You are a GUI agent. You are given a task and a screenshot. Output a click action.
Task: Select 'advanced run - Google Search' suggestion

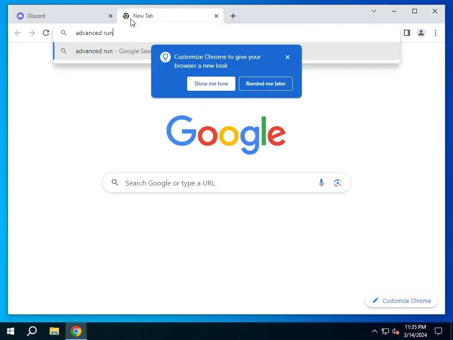click(226, 51)
